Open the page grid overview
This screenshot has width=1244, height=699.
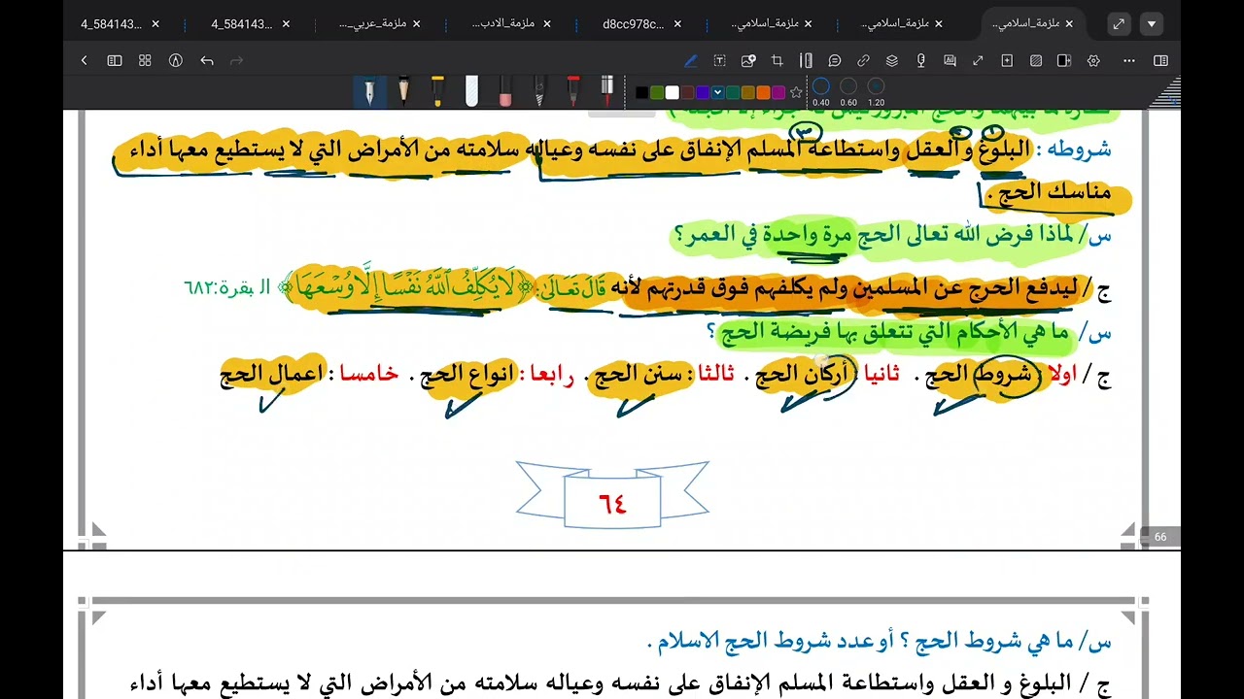[x=145, y=60]
